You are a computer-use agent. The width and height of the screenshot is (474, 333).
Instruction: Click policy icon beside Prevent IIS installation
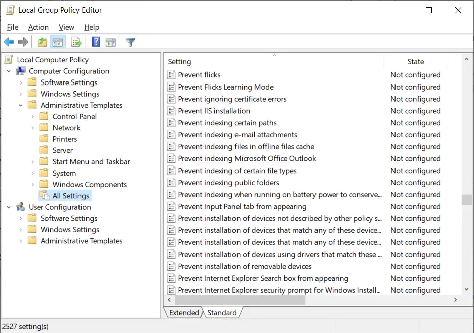(171, 111)
